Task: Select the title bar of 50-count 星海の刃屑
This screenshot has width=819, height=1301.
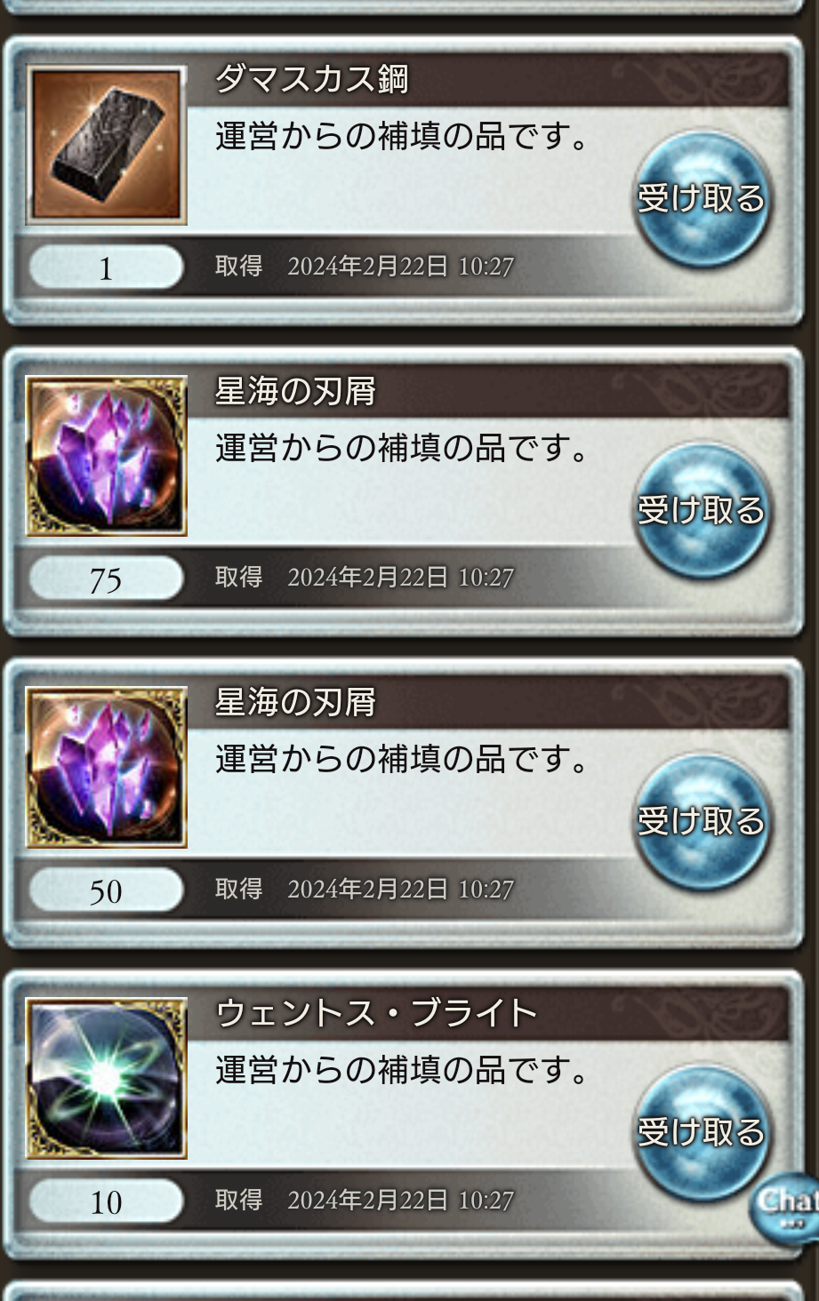Action: coord(489,702)
